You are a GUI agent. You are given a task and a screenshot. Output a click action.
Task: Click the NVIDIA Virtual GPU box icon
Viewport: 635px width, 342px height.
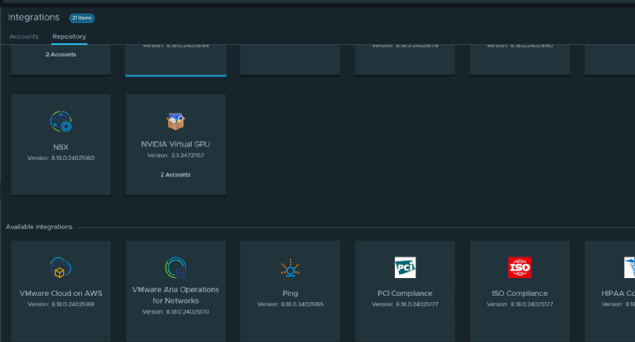(x=176, y=121)
